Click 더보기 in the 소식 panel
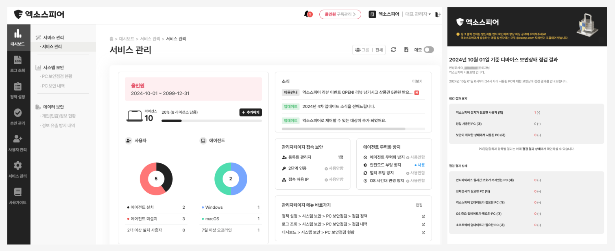This screenshot has width=615, height=251. 417,81
